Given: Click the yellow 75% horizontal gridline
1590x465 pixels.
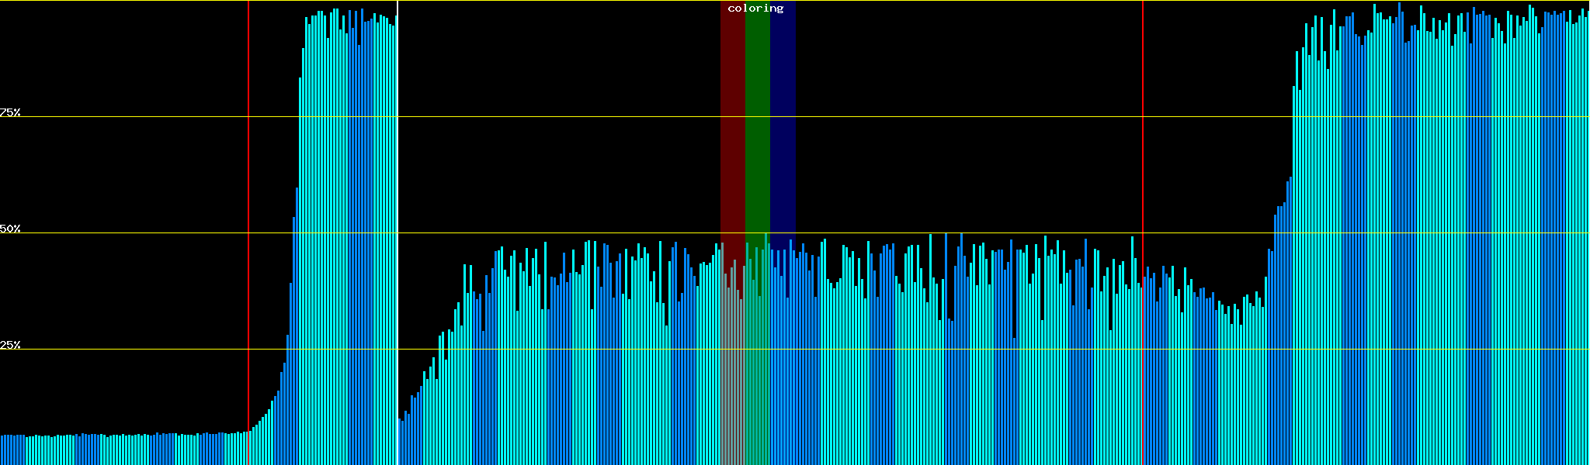Looking at the screenshot, I should (932, 117).
